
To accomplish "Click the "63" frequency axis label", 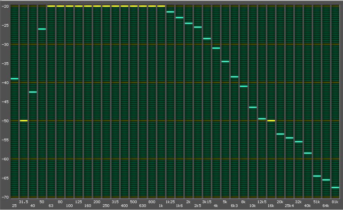I will [51, 206].
